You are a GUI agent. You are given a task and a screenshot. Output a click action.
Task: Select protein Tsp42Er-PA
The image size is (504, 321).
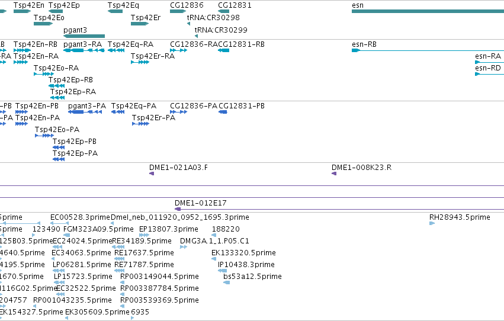click(140, 124)
